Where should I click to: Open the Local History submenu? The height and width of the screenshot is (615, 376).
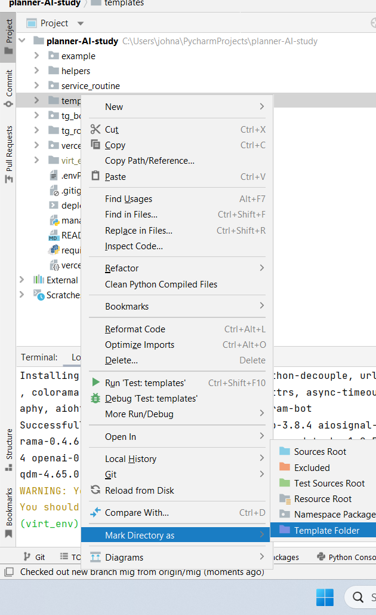click(x=177, y=458)
